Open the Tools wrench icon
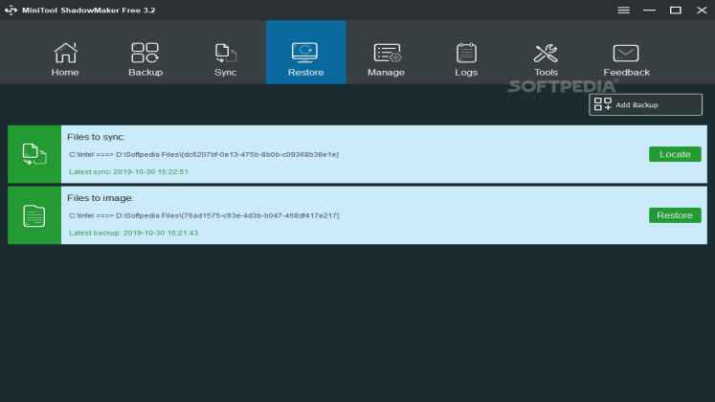Image resolution: width=715 pixels, height=402 pixels. (546, 53)
